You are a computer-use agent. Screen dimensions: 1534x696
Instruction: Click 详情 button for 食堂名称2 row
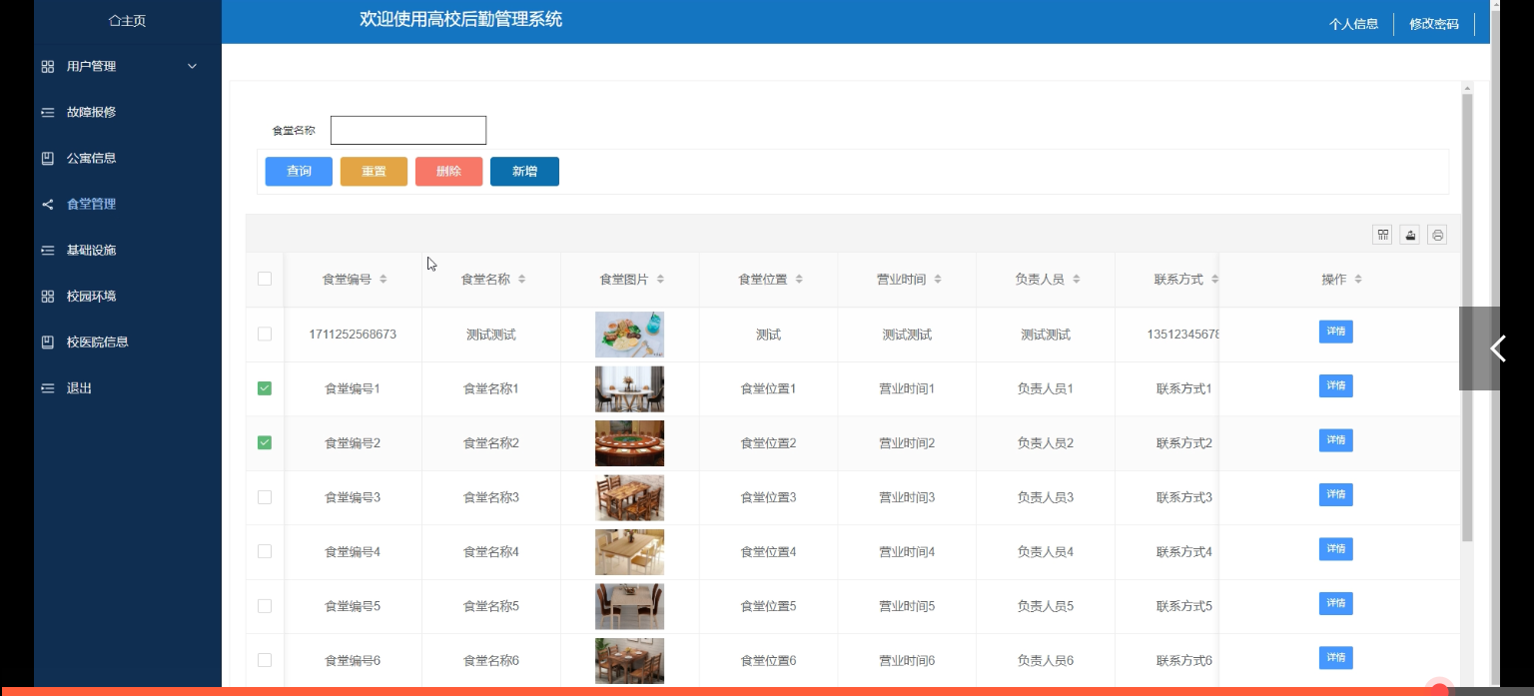[x=1336, y=440]
